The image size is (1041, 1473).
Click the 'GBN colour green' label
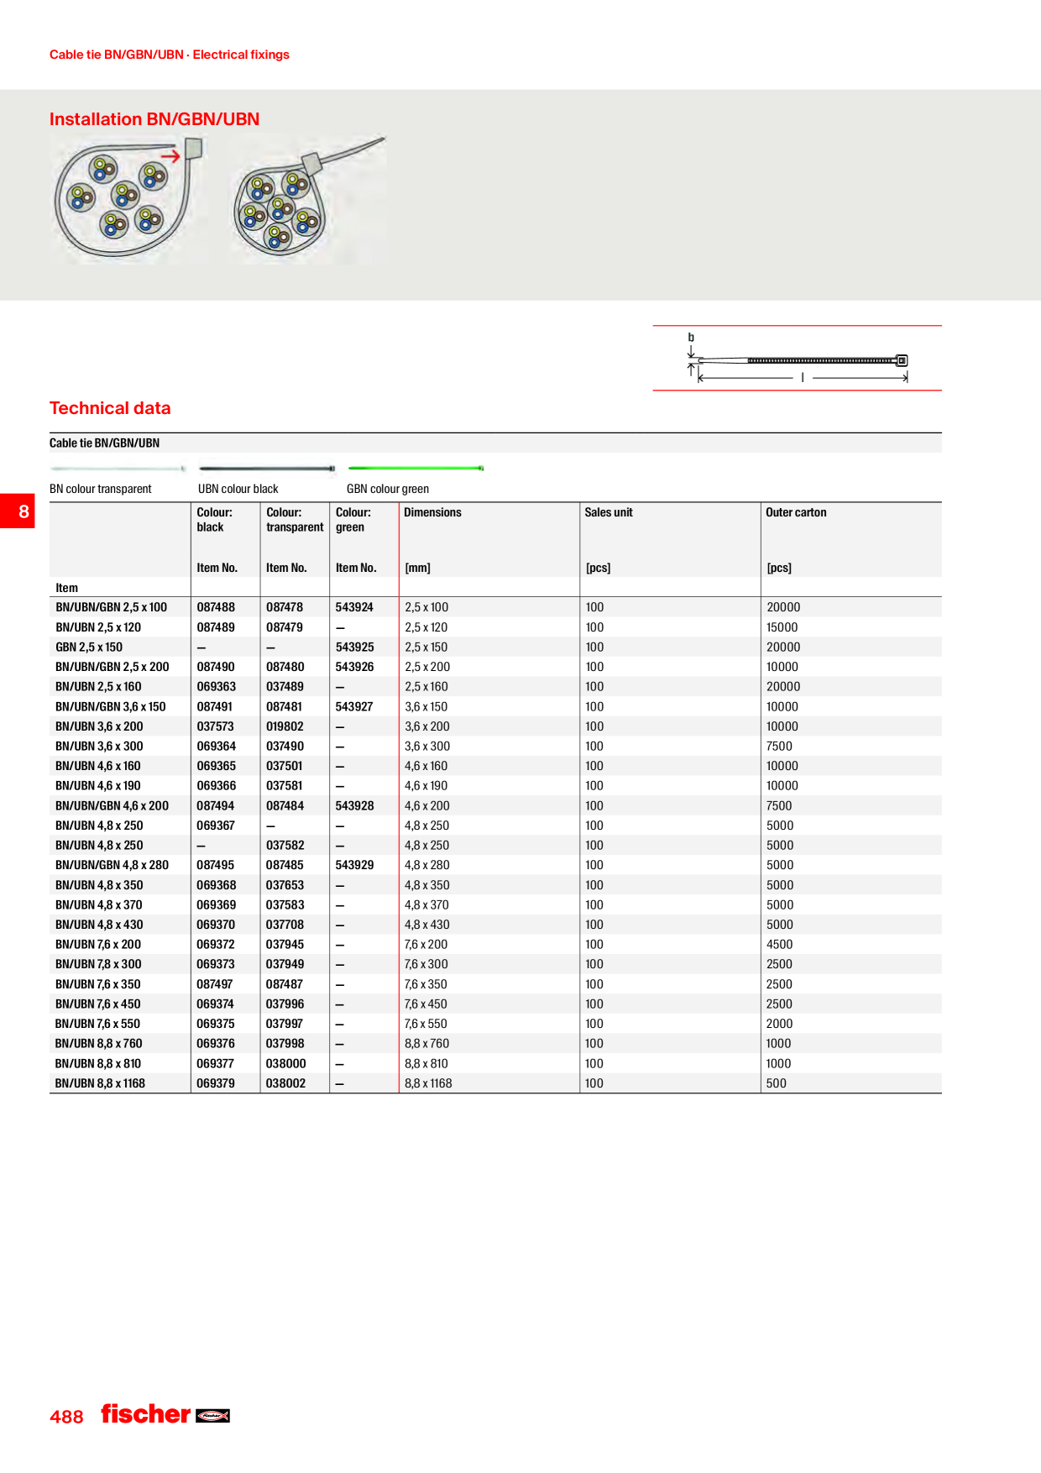click(x=388, y=489)
